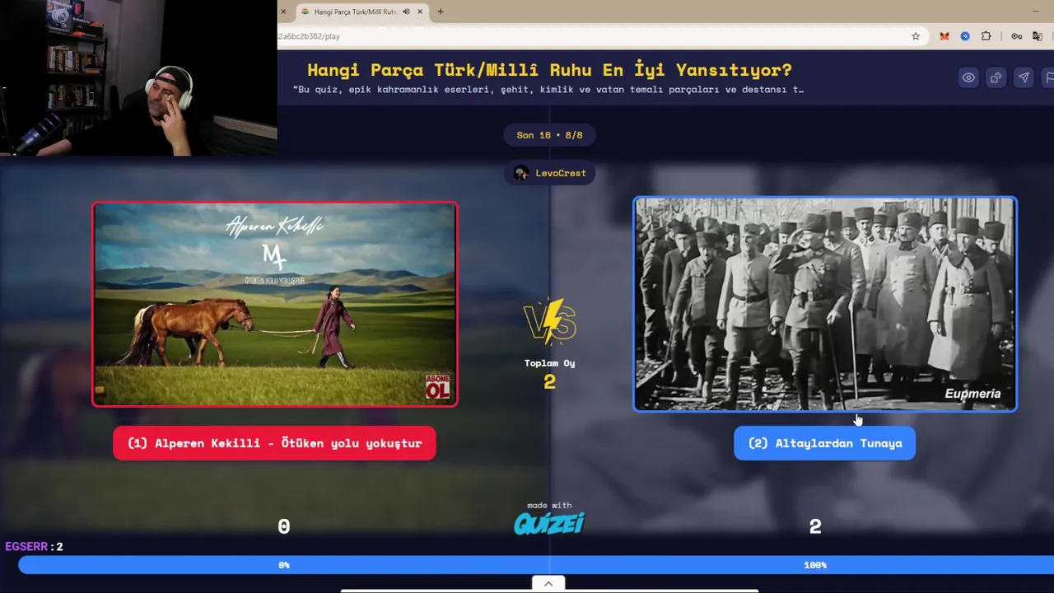This screenshot has height=593, width=1054.
Task: Click the translate page icon
Action: (x=1038, y=36)
